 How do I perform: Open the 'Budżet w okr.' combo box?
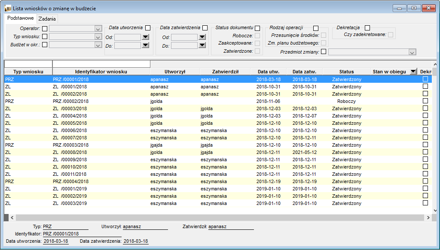tap(98, 45)
